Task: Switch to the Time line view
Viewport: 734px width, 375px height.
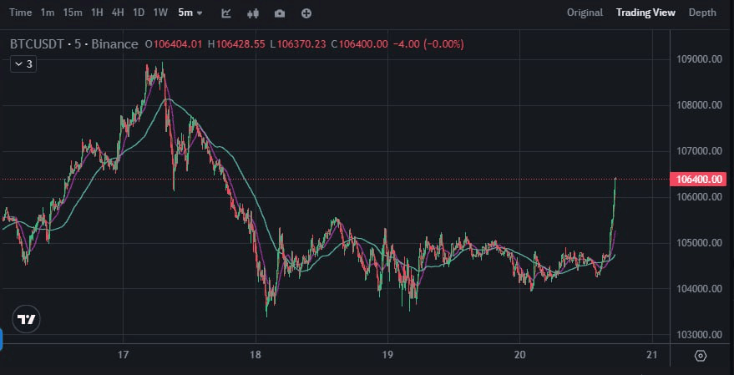Action: pos(21,13)
